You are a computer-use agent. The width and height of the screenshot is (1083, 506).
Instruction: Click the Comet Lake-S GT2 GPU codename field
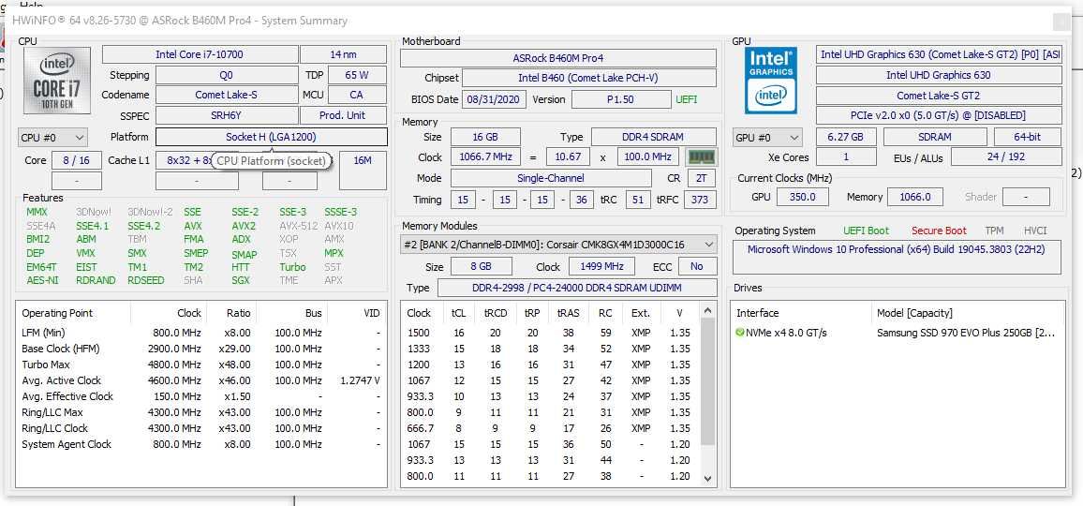click(939, 96)
